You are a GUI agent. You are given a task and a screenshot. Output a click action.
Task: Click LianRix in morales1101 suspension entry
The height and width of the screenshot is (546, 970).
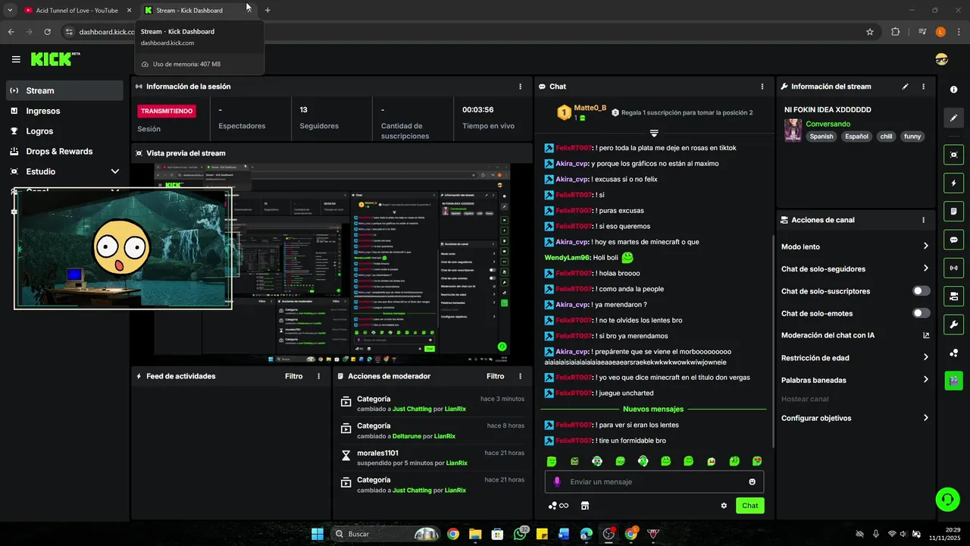tap(456, 463)
